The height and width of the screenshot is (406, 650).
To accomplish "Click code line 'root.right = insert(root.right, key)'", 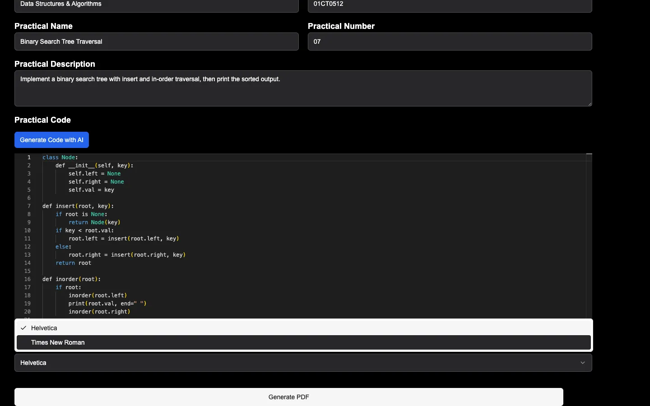I will (127, 255).
